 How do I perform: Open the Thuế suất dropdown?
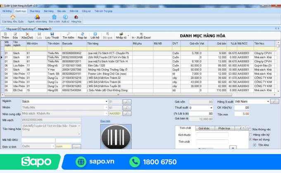[211, 108]
